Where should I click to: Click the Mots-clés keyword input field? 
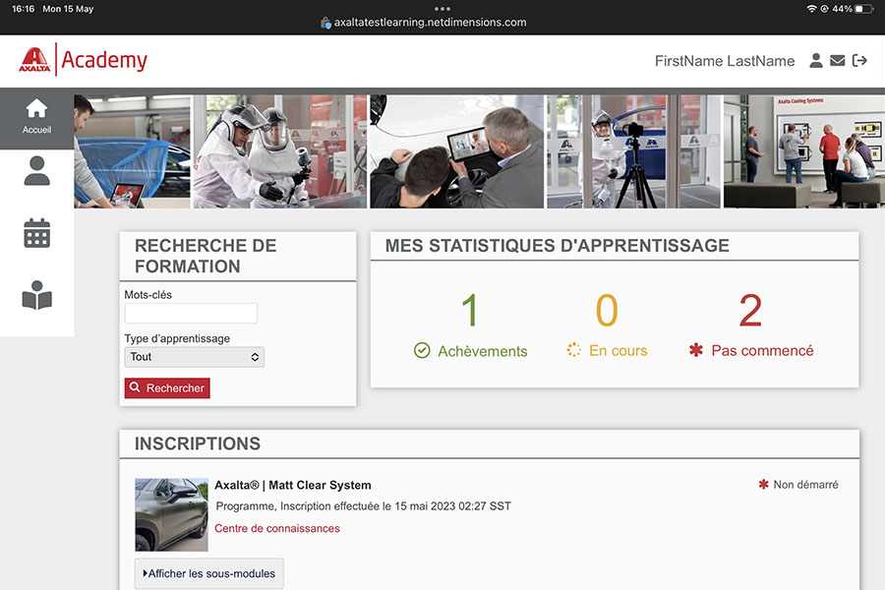(192, 314)
